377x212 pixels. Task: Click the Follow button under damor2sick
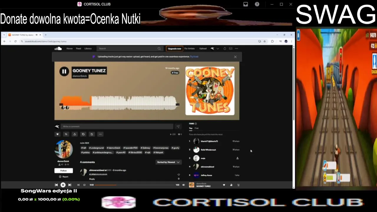pos(64,171)
